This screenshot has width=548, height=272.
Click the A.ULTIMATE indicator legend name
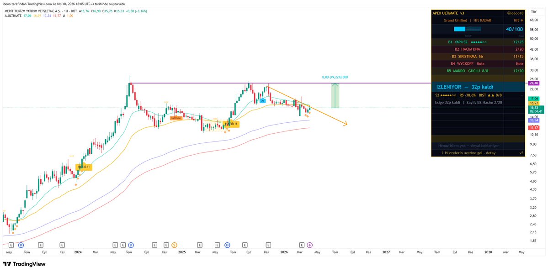13,16
